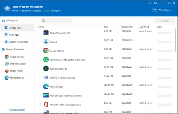Click the Discord program icon
The width and height of the screenshot is (178, 114).
[46, 42]
